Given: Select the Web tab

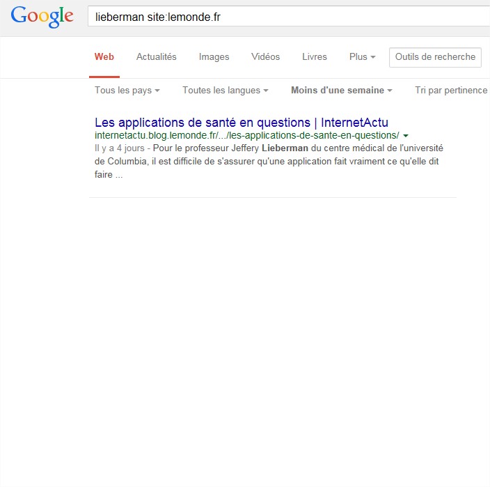Looking at the screenshot, I should coord(104,57).
